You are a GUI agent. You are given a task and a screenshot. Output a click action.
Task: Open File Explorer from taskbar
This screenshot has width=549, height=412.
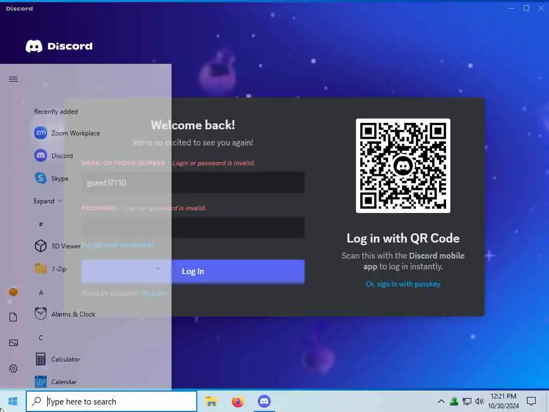pyautogui.click(x=211, y=401)
